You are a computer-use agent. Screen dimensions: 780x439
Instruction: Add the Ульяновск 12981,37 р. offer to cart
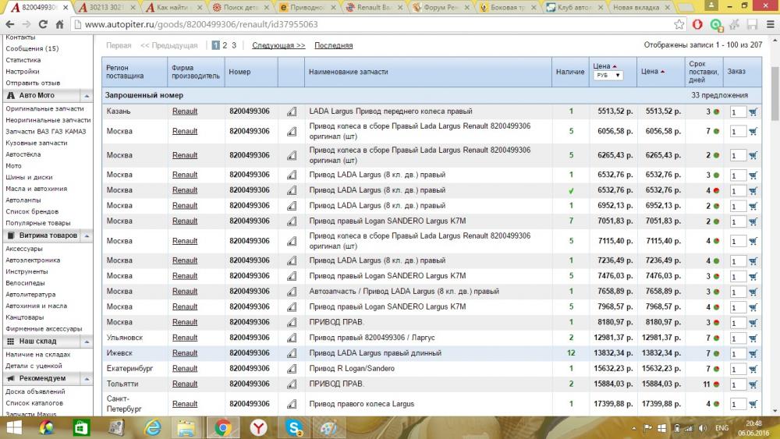point(753,338)
